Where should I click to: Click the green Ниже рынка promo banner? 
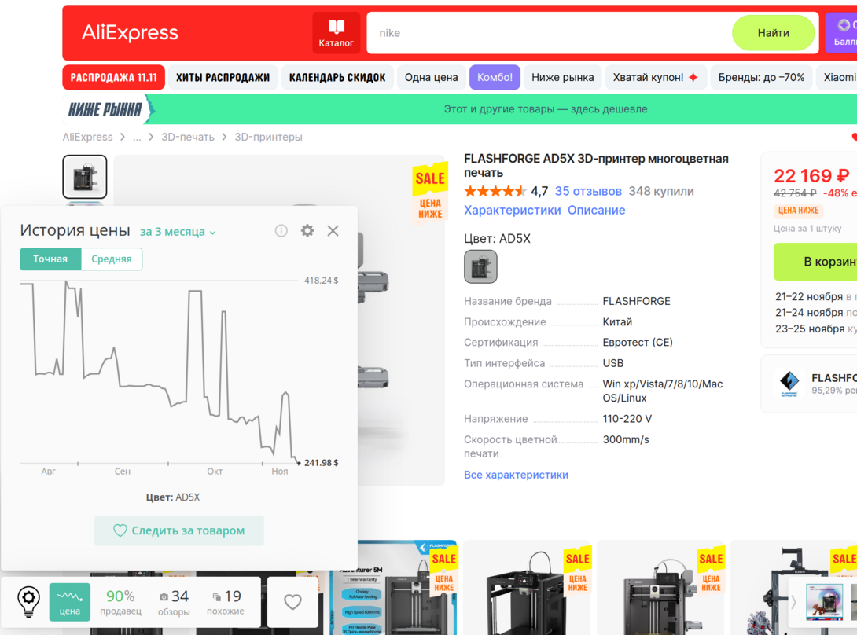tap(460, 109)
